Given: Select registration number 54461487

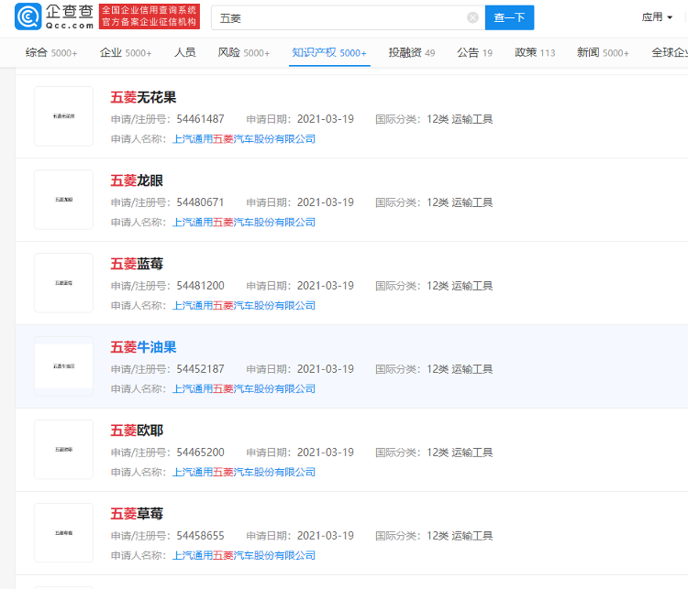Looking at the screenshot, I should [200, 119].
